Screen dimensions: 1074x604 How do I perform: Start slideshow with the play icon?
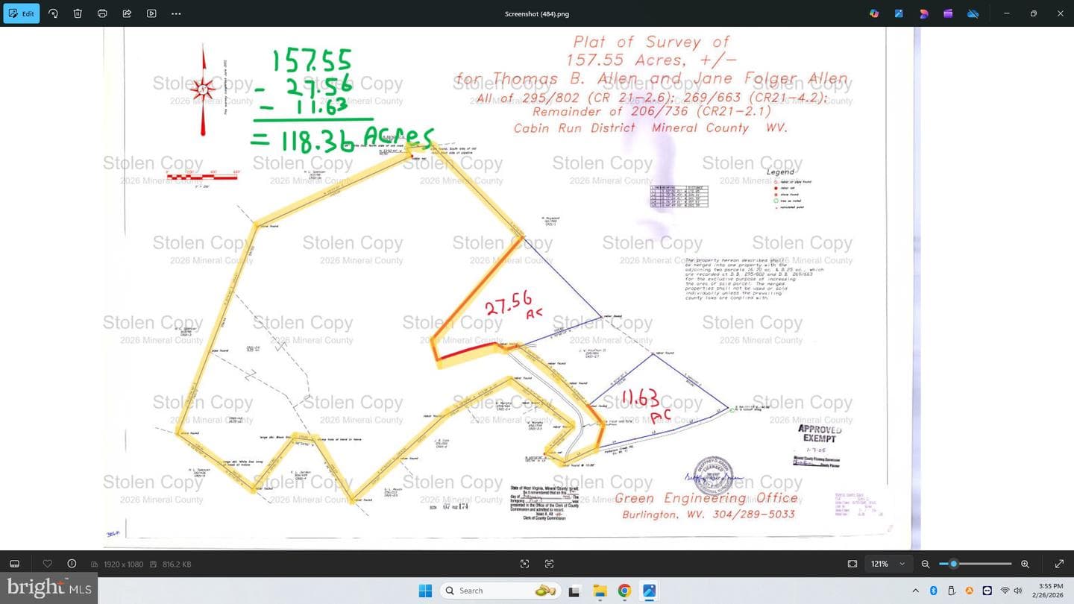(x=151, y=13)
